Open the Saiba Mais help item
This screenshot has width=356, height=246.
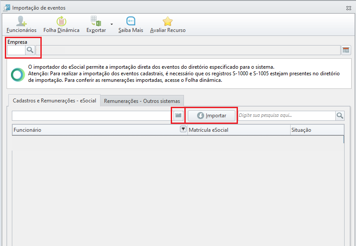pyautogui.click(x=131, y=25)
